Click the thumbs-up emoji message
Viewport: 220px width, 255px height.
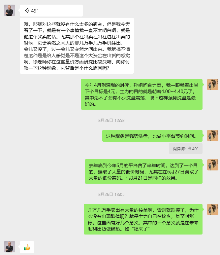pos(27,247)
